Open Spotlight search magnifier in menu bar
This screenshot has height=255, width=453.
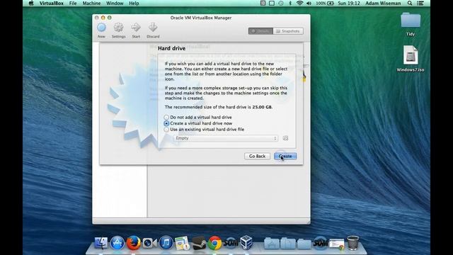[x=410, y=3]
